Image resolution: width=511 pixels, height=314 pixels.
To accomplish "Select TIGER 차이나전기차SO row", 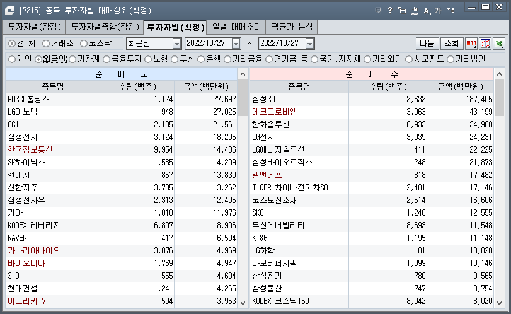I will pyautogui.click(x=372, y=188).
